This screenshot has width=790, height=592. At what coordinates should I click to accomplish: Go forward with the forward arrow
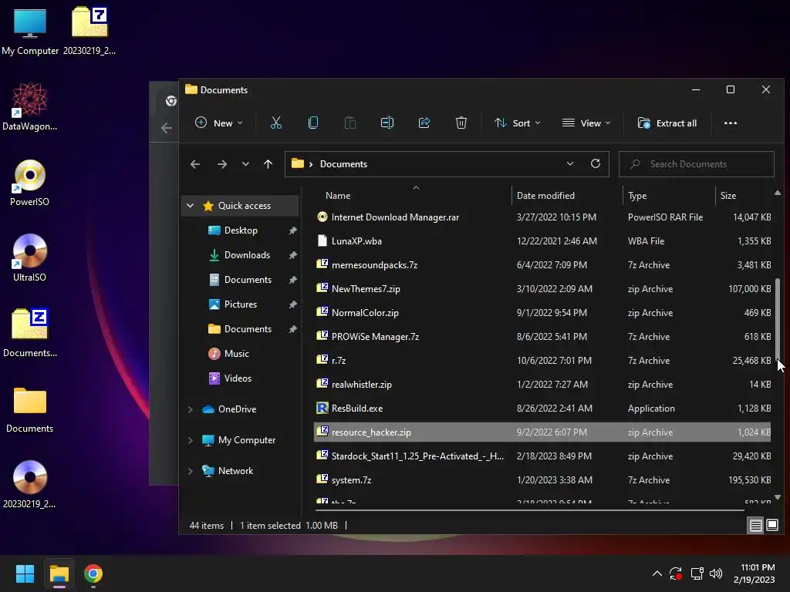pos(221,164)
